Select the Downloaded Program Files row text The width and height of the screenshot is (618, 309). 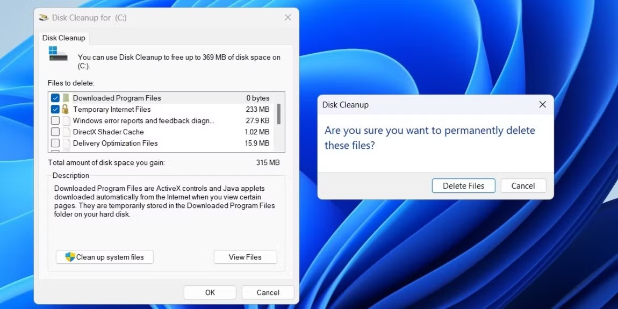coord(117,98)
